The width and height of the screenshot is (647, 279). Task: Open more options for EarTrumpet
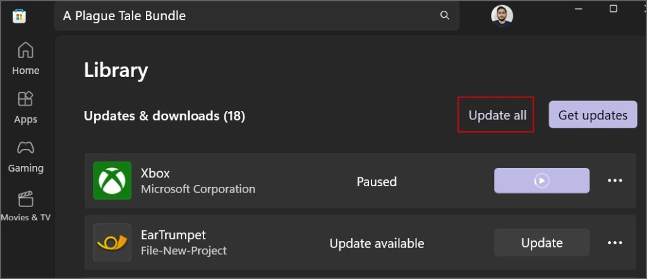[615, 243]
